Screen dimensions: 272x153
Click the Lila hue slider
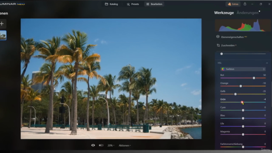click(243, 126)
